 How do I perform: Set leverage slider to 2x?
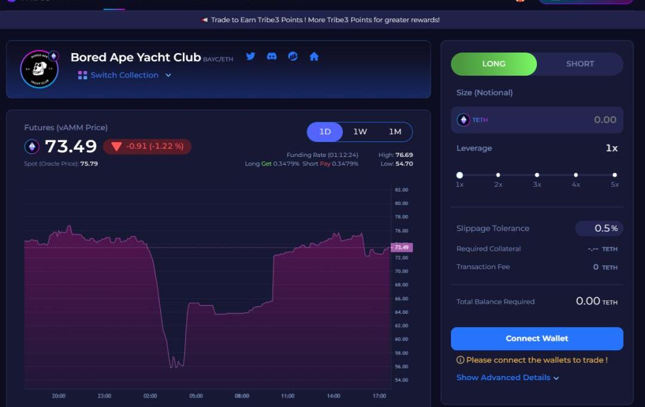(498, 175)
